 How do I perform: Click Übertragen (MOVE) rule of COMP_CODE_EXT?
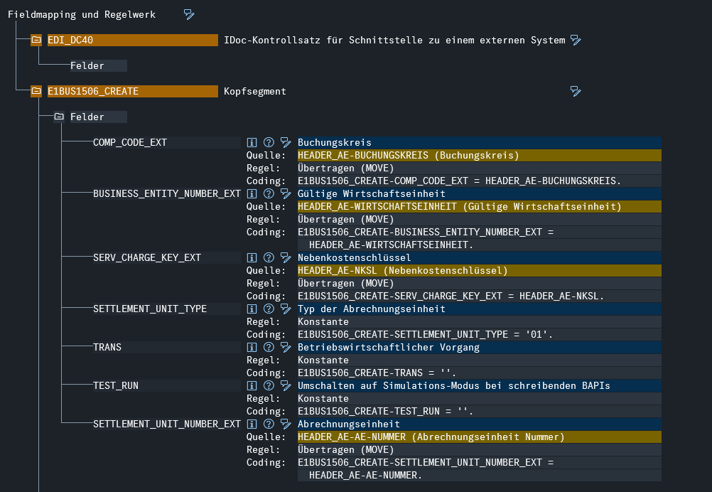pyautogui.click(x=480, y=169)
